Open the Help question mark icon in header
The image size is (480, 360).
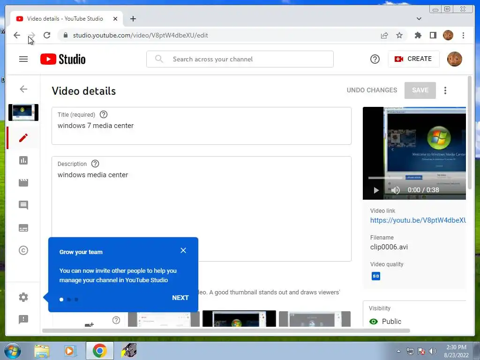tap(375, 59)
